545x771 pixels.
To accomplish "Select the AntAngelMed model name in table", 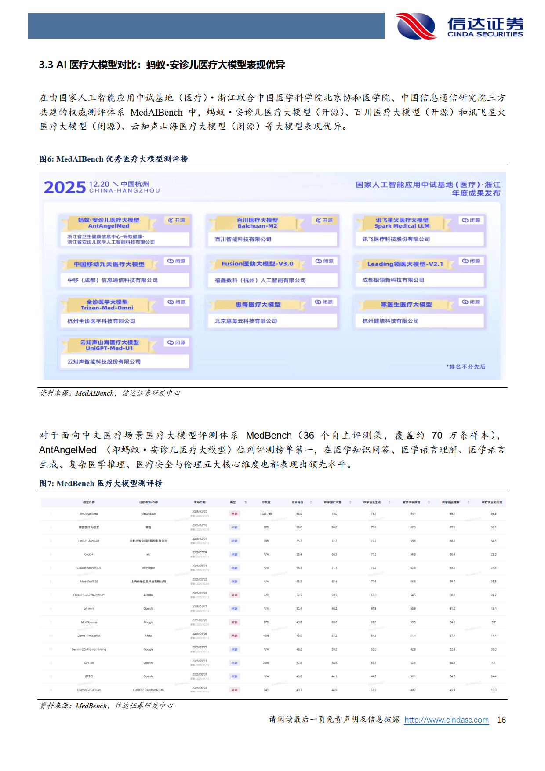I will [89, 514].
